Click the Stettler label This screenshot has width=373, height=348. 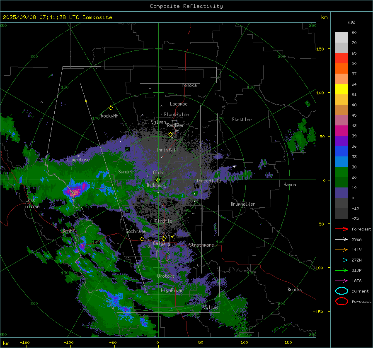point(242,120)
